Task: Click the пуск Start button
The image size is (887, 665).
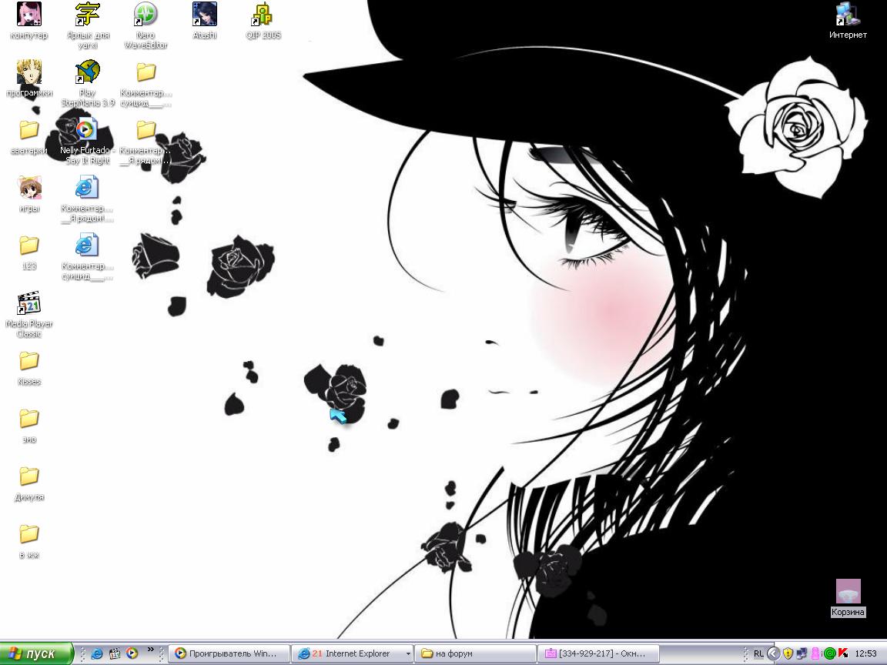Action: tap(36, 653)
